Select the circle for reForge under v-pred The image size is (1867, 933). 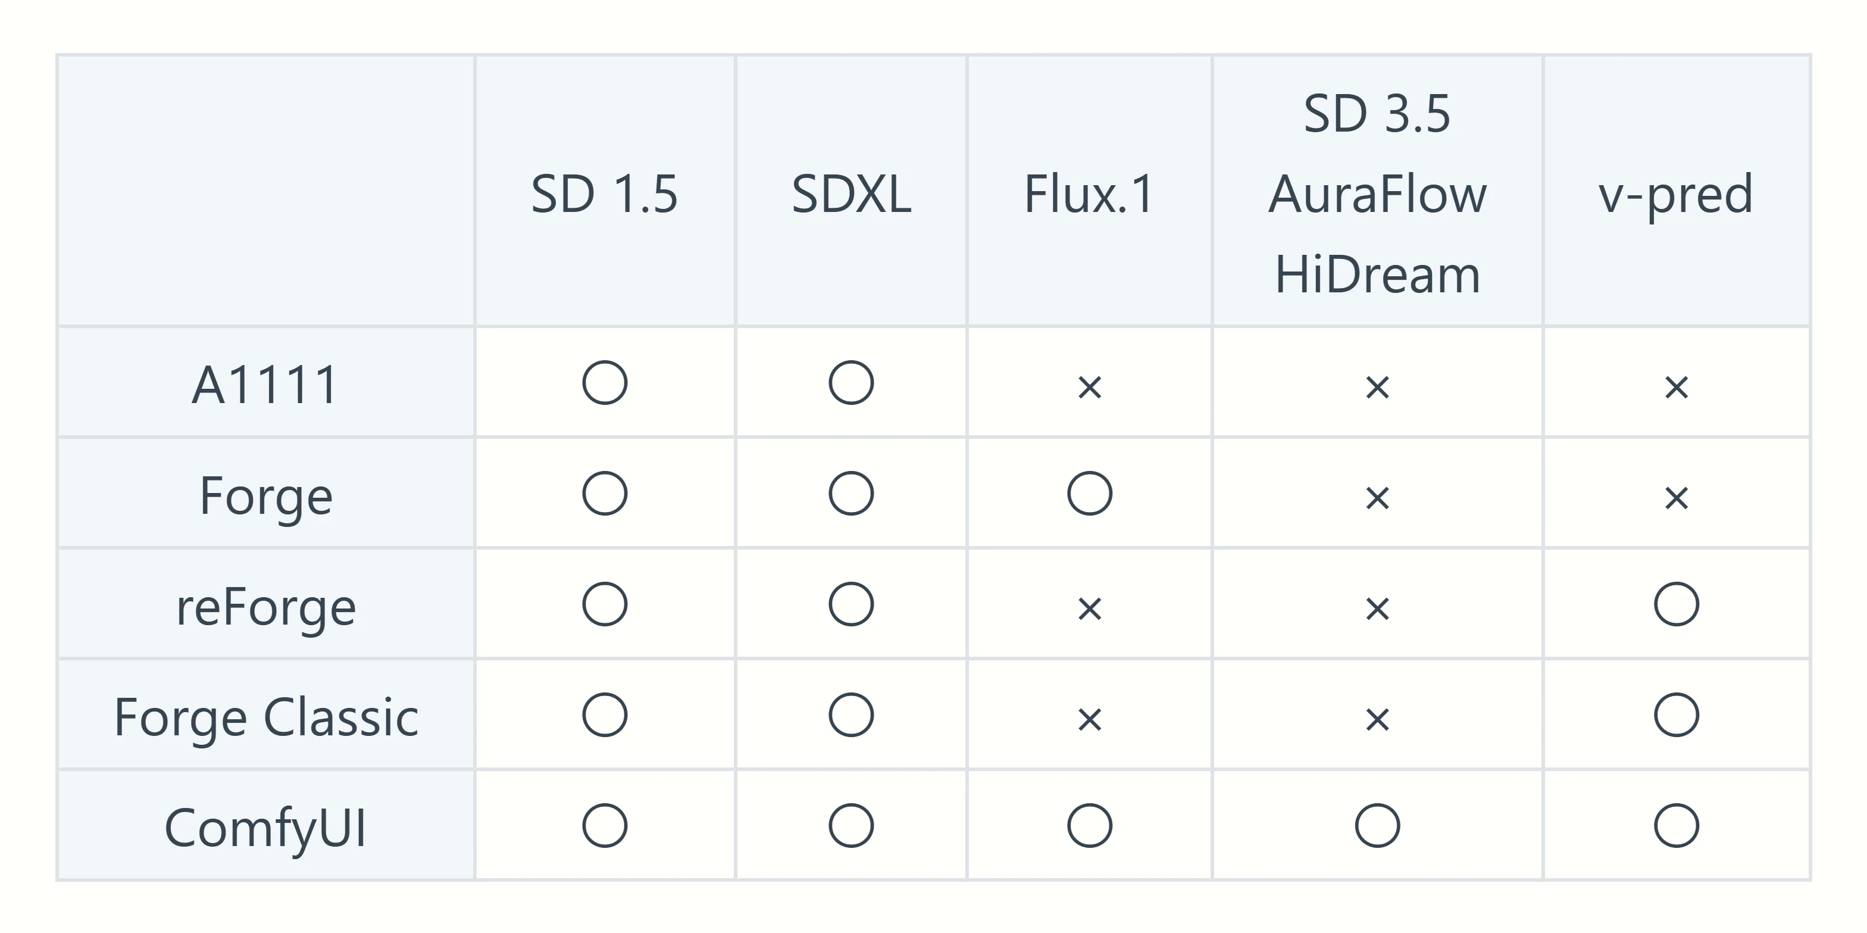click(1677, 604)
